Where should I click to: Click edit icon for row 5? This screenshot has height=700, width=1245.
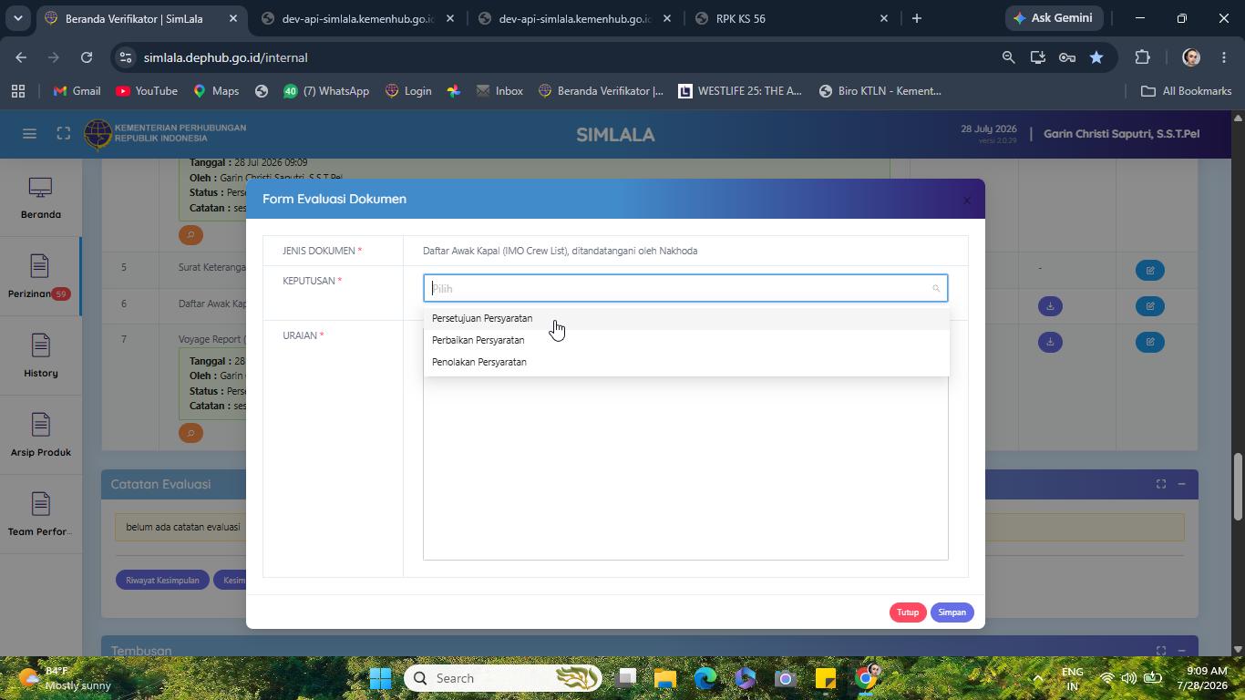[1150, 270]
